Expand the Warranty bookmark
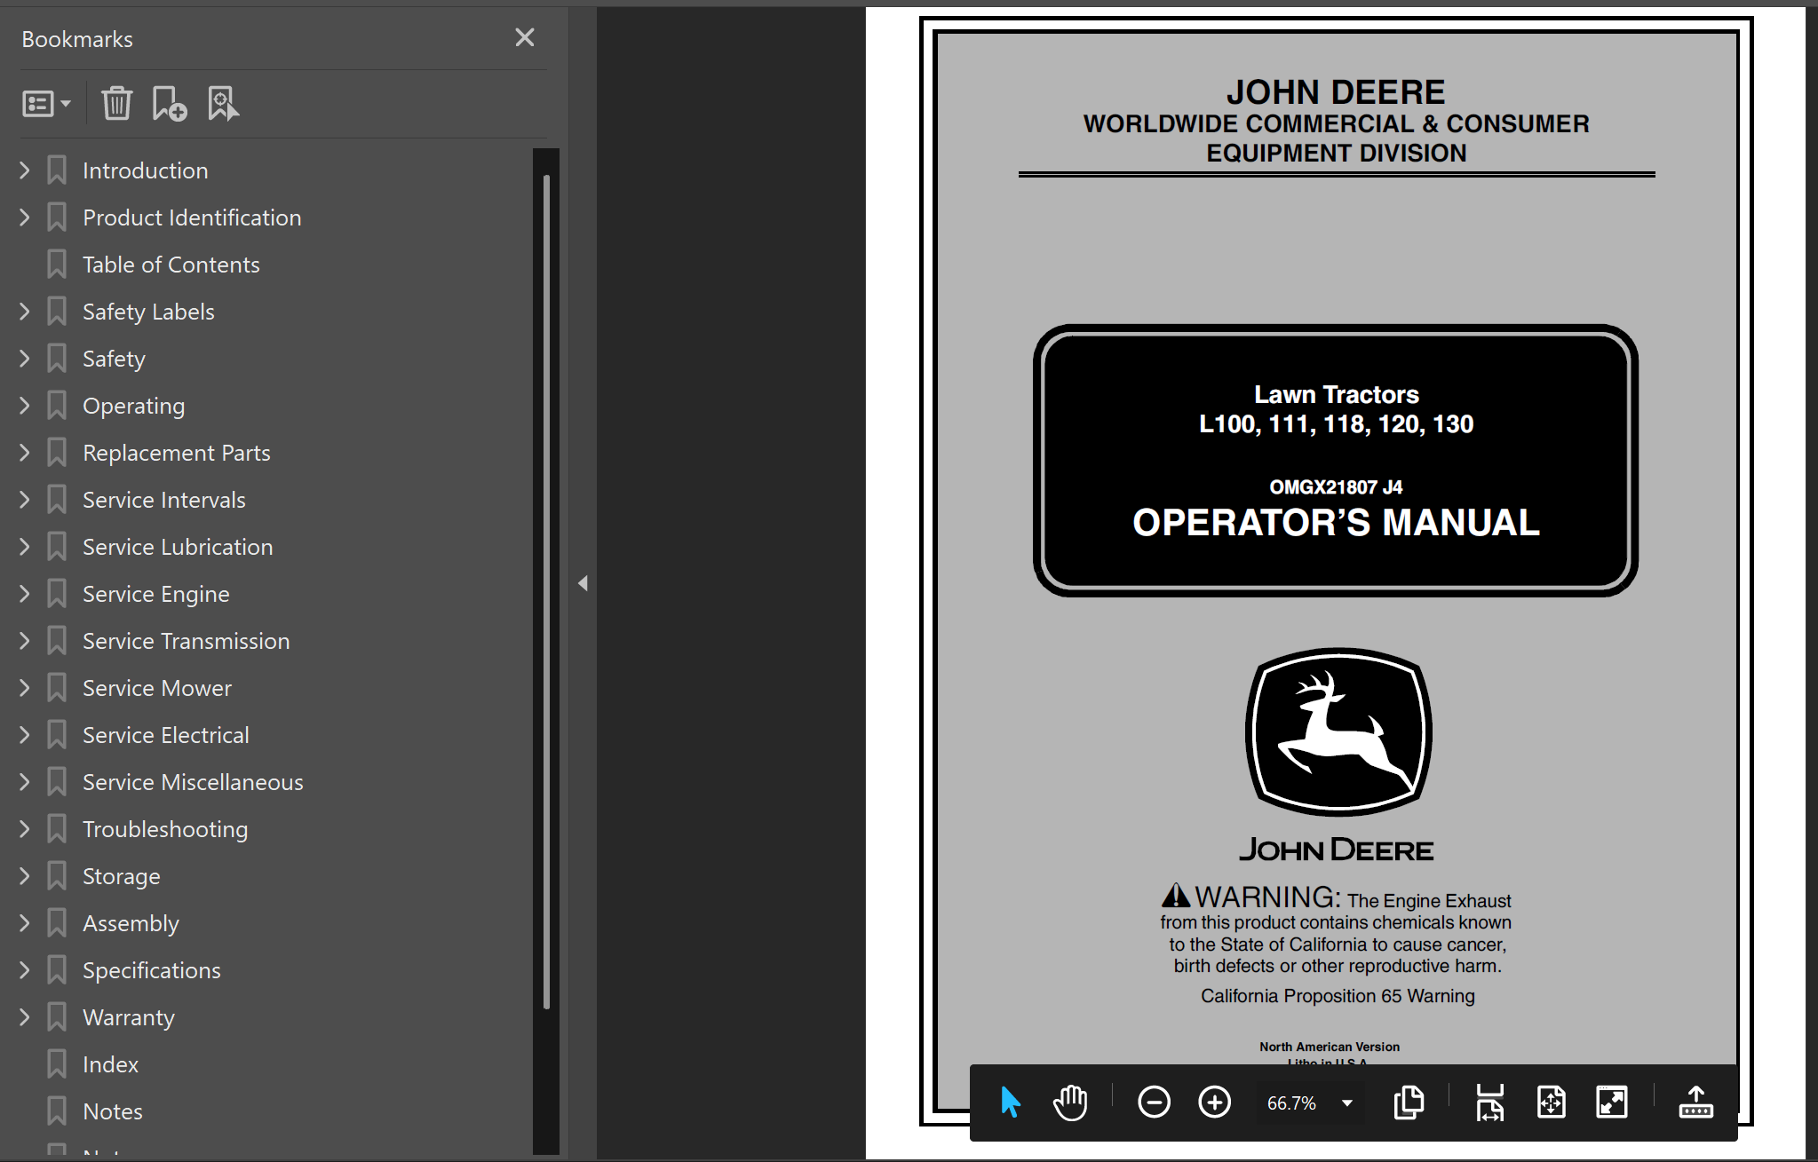Image resolution: width=1818 pixels, height=1162 pixels. tap(25, 1017)
